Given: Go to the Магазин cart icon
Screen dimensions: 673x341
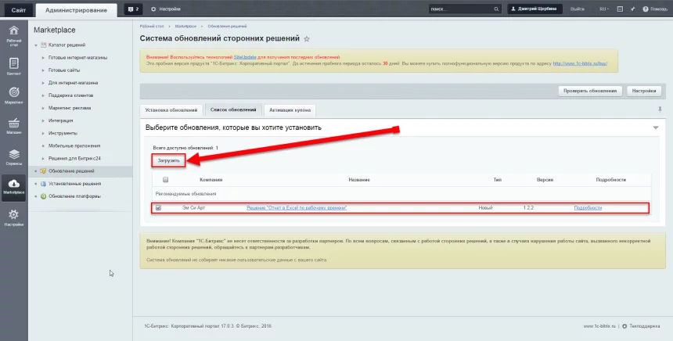Looking at the screenshot, I should (x=13, y=125).
